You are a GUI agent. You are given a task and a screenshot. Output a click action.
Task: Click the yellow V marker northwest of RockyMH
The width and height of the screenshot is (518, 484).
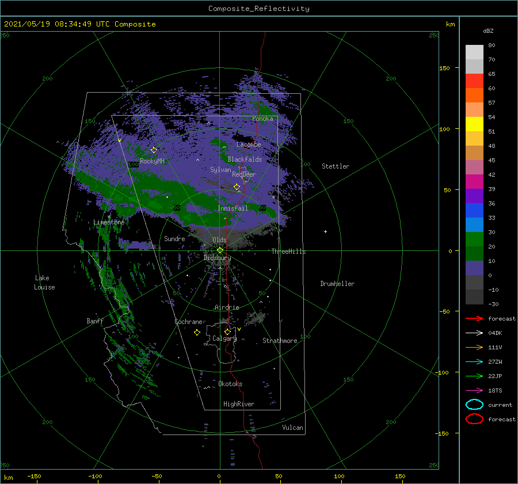pyautogui.click(x=119, y=141)
